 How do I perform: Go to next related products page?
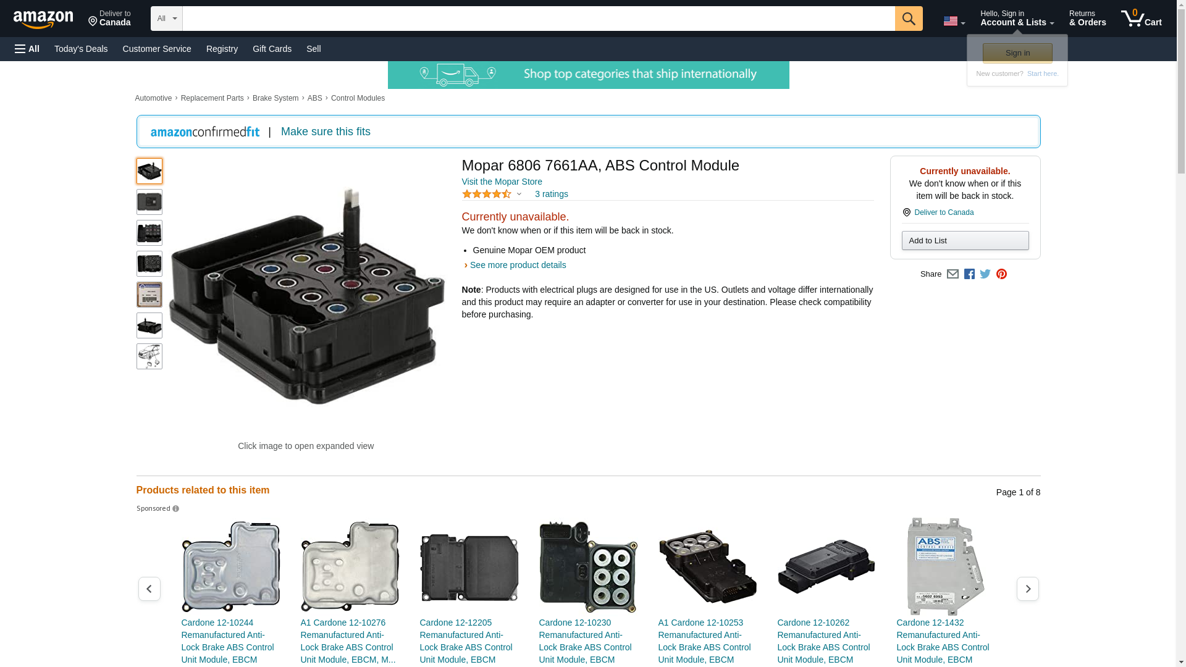[1028, 589]
